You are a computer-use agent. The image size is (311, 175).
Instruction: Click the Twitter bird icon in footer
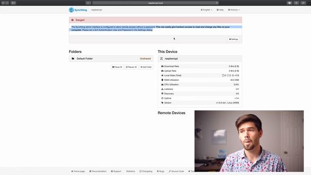click(x=189, y=171)
